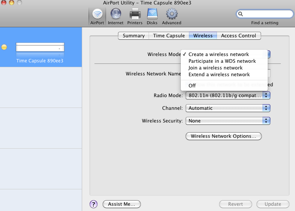This screenshot has height=211, width=295.
Task: Click the magnifier icon in search field
Action: [x=240, y=14]
